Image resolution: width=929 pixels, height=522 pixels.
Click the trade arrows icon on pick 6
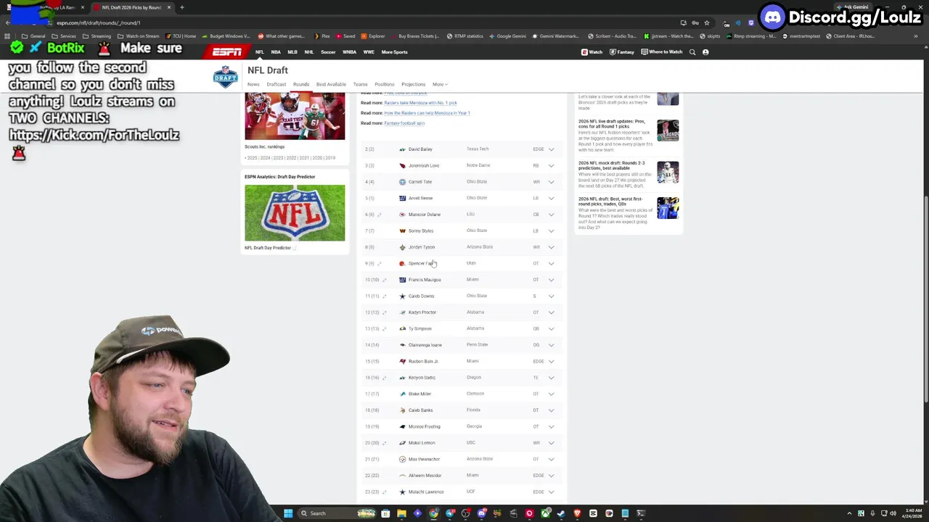(x=380, y=215)
